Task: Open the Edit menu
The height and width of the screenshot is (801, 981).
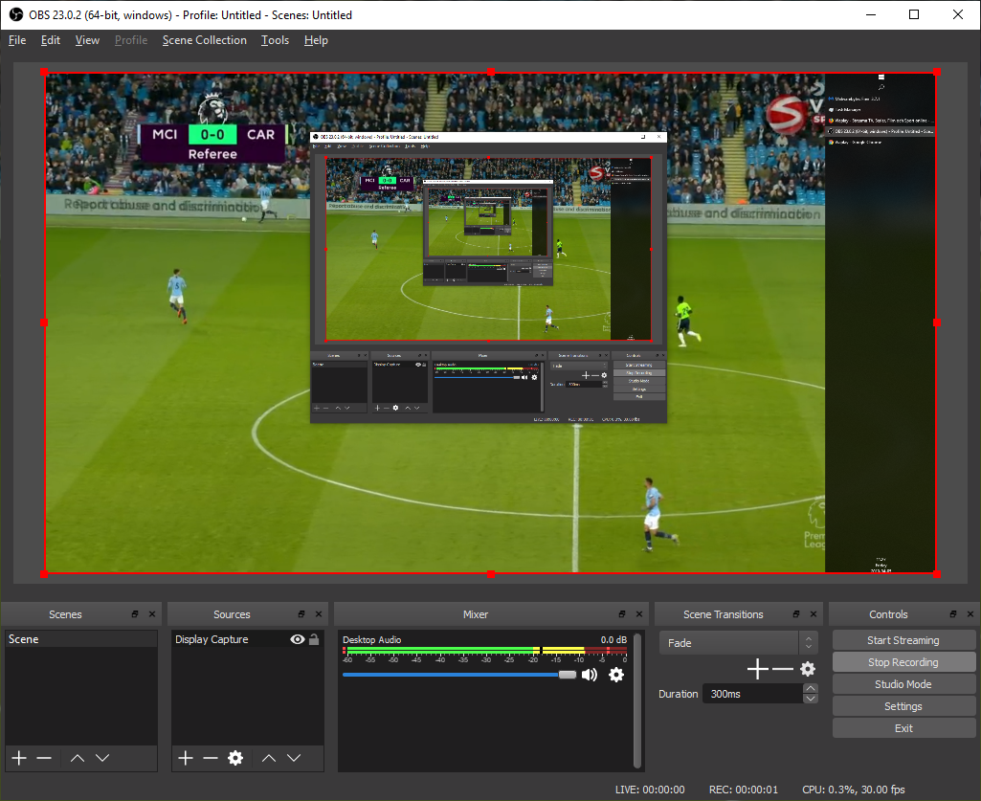Action: (51, 40)
